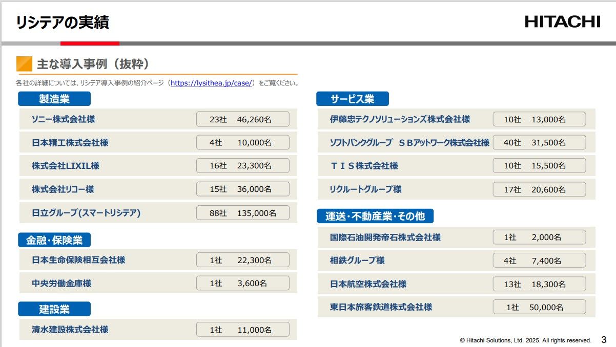Click the 日立グループ(スマートリシテア) entry
This screenshot has width=616, height=347.
86,212
